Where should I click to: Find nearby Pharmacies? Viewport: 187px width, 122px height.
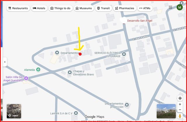125,8
